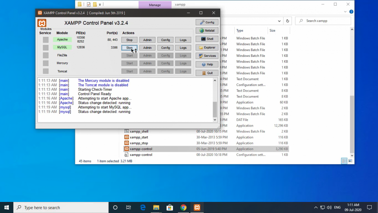The image size is (378, 213).
Task: Open volume control in system tray
Action: click(x=329, y=207)
